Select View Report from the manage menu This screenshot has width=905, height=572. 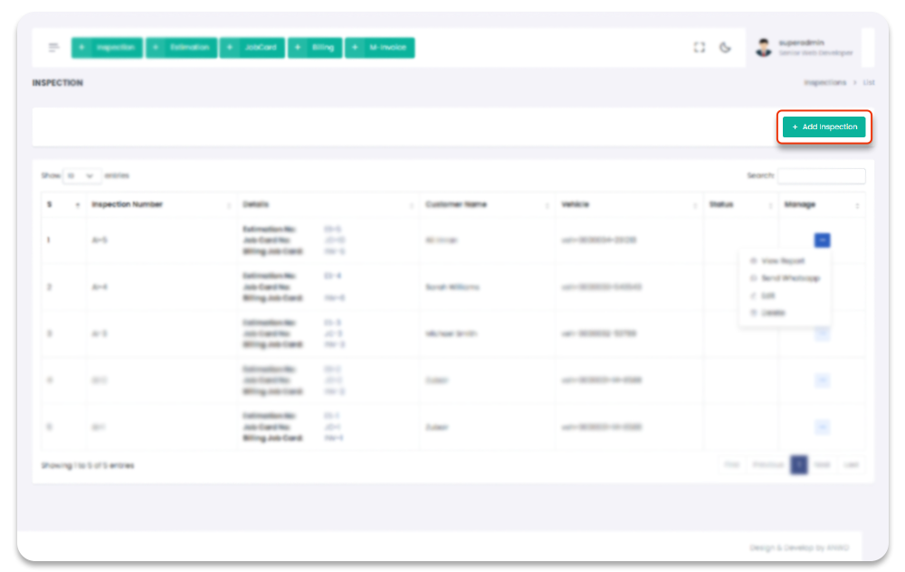[x=782, y=261]
